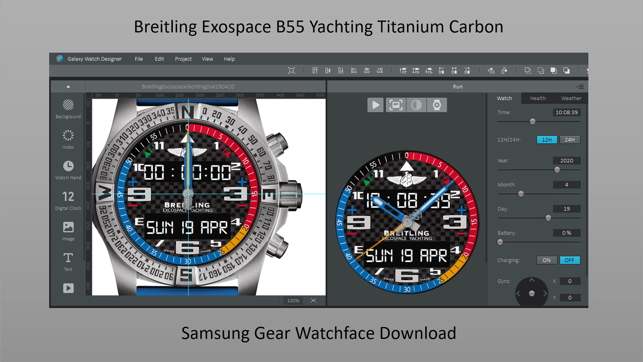Add a Text component to the watchface
The width and height of the screenshot is (643, 362).
coord(68,261)
